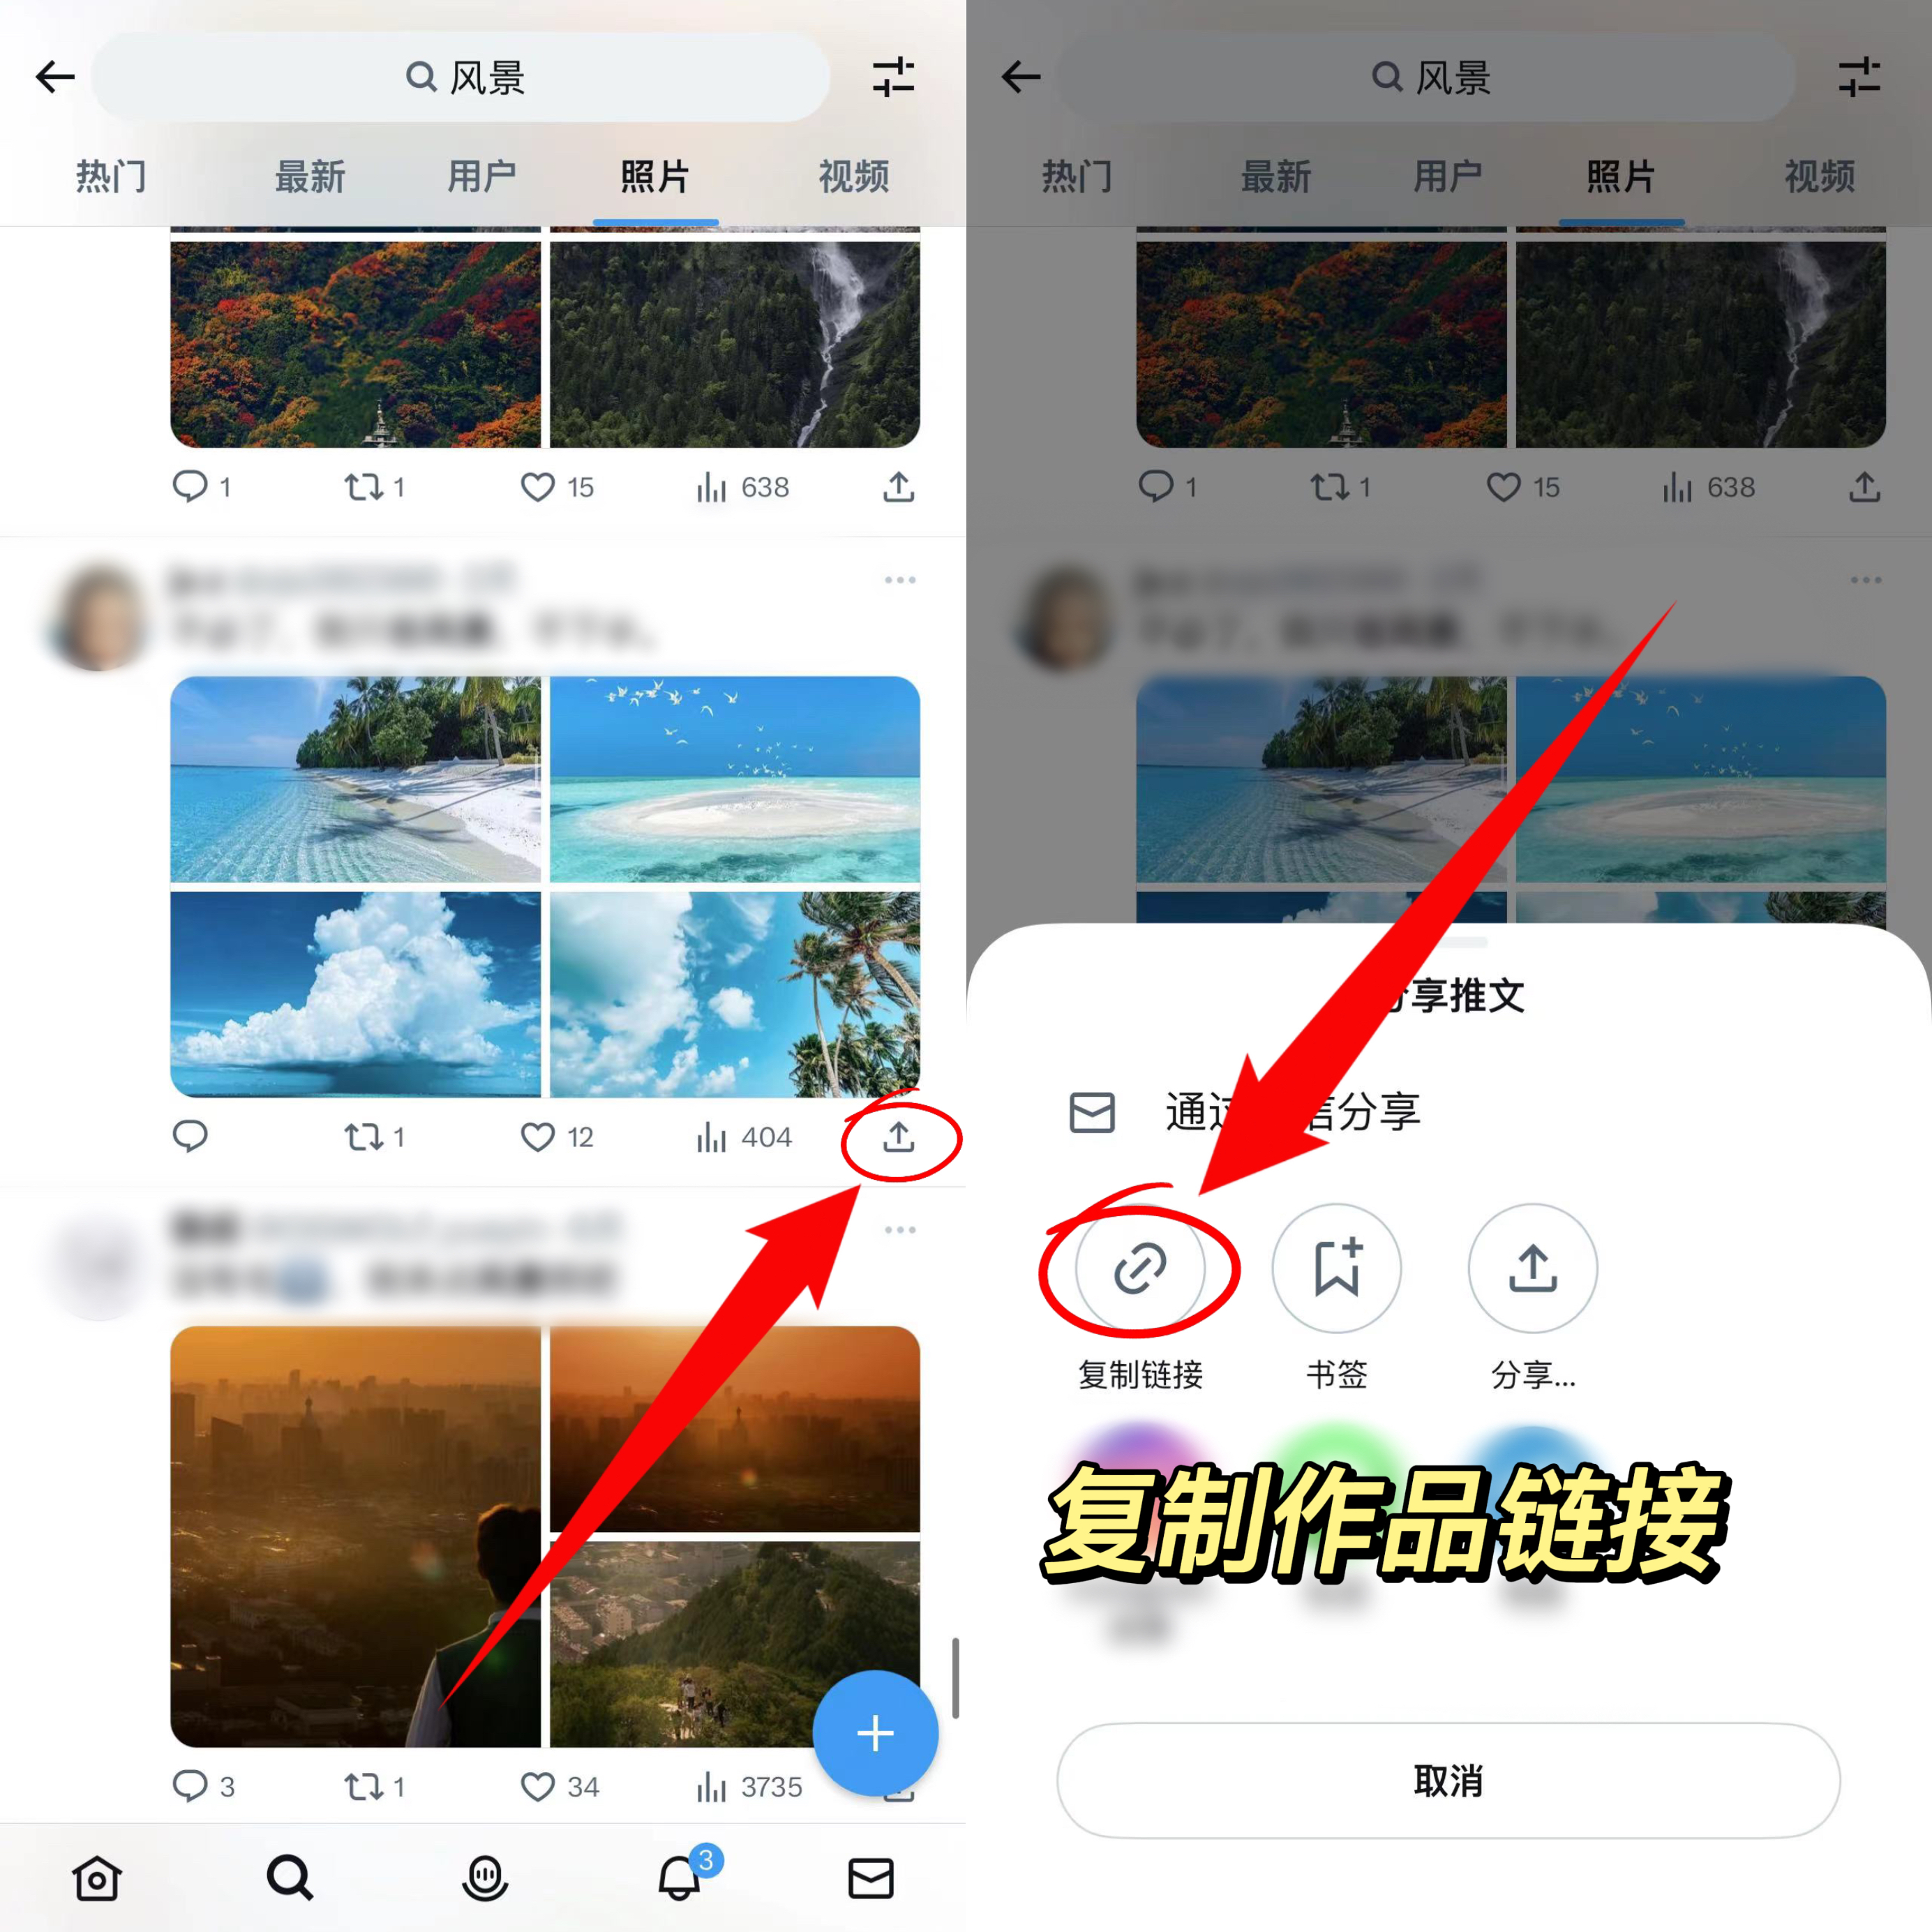Select the 照片 tab in search results
Screen dimensions: 1932x1932
point(654,172)
